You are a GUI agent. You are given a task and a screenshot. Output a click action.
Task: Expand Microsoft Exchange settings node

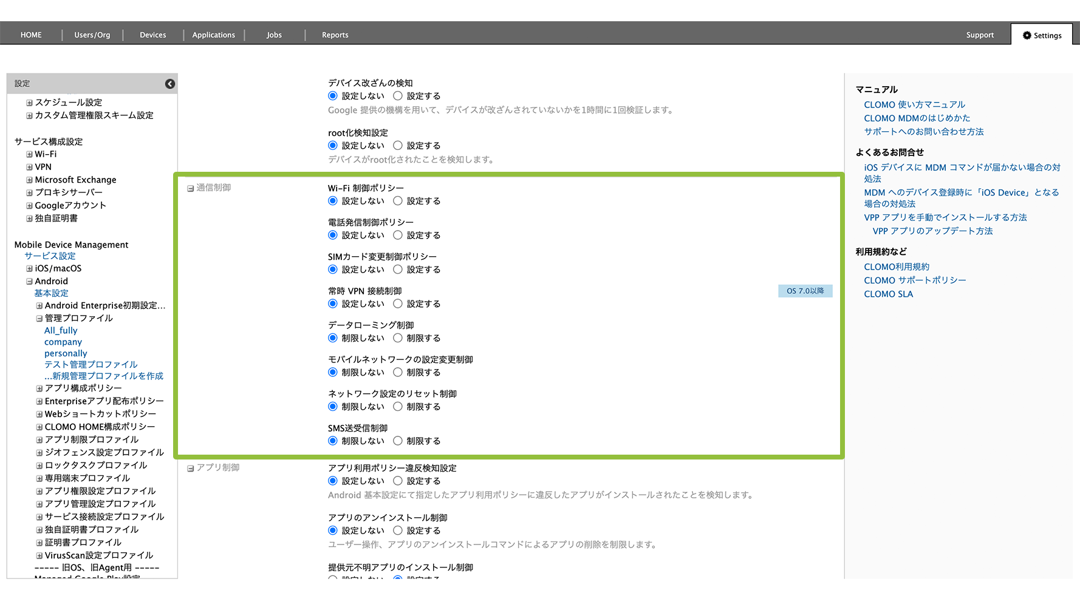[29, 180]
